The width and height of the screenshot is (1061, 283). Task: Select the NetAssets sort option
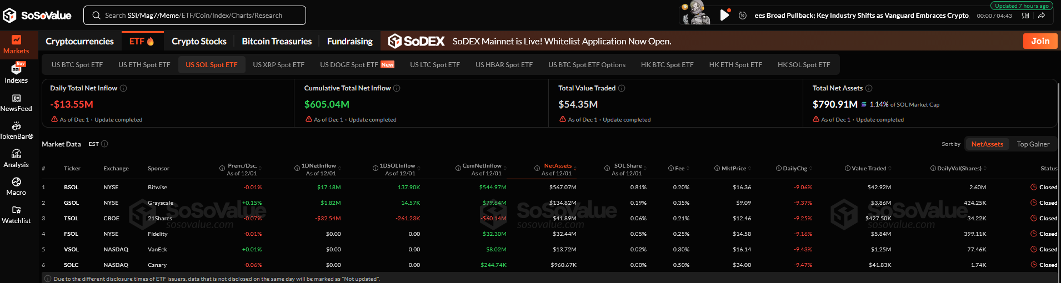coord(987,144)
